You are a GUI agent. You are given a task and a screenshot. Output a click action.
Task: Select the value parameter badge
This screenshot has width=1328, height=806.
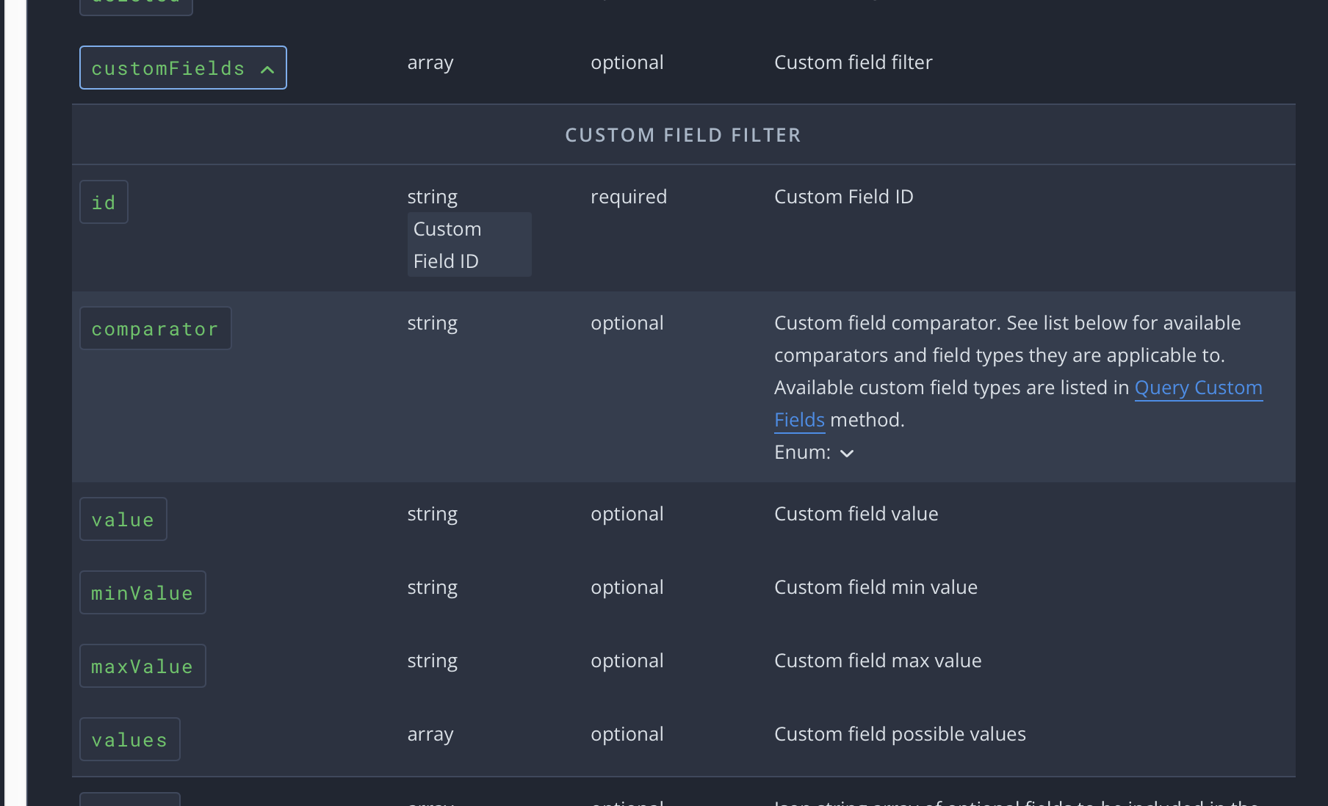coord(123,520)
